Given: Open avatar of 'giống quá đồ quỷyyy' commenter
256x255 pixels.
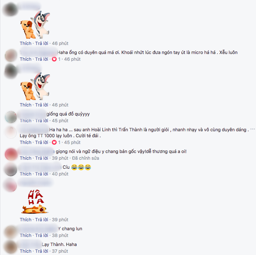Looking at the screenshot, I should (11, 117).
